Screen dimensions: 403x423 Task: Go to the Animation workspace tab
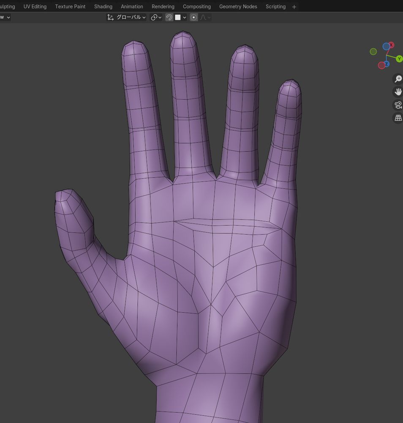coord(132,6)
